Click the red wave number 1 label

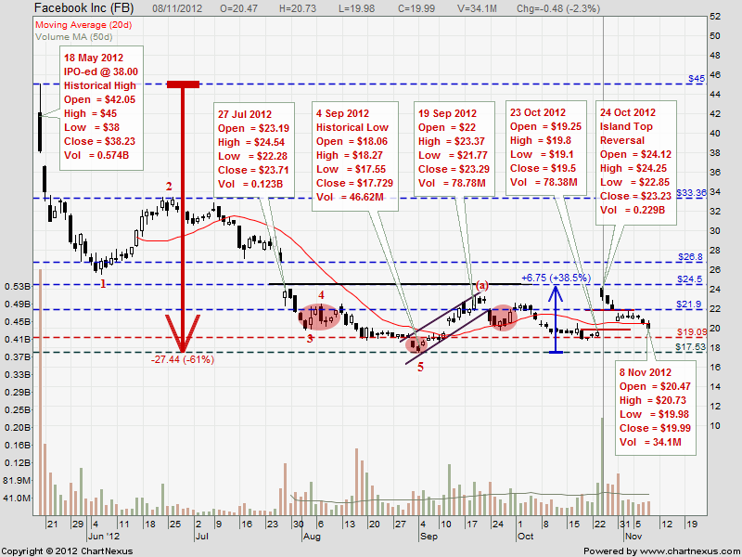103,284
